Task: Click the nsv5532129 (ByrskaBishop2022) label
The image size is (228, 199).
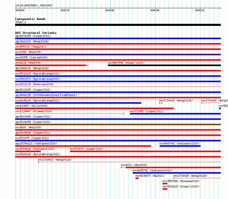Action: pyautogui.click(x=38, y=74)
